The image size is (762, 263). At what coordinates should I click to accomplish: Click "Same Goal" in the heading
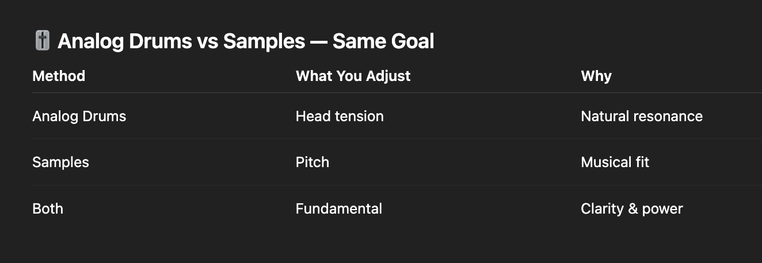coord(383,41)
